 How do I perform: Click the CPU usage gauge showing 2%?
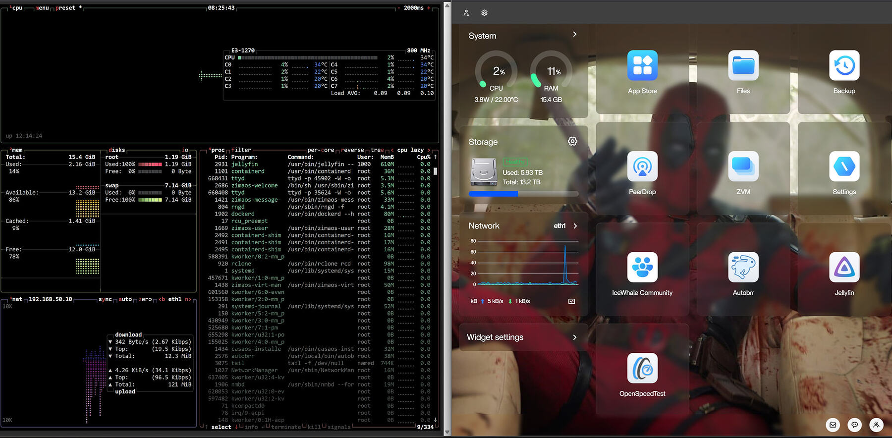point(496,71)
